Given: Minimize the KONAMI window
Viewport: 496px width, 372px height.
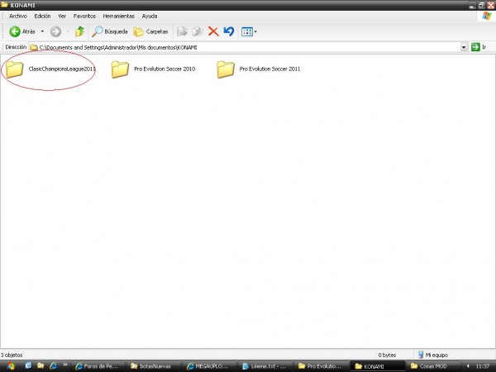Looking at the screenshot, I should [x=472, y=6].
